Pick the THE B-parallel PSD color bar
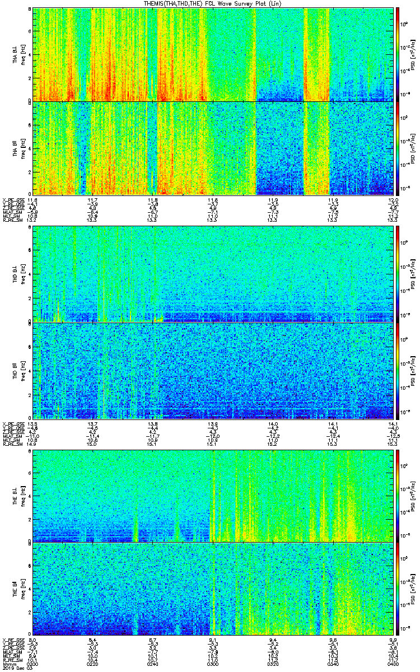 (x=398, y=589)
